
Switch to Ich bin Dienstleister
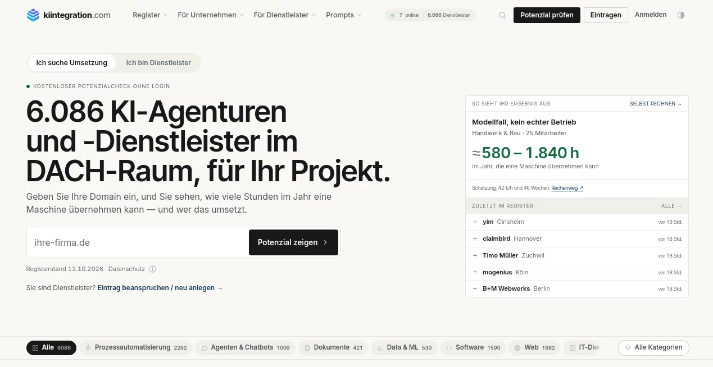(158, 63)
